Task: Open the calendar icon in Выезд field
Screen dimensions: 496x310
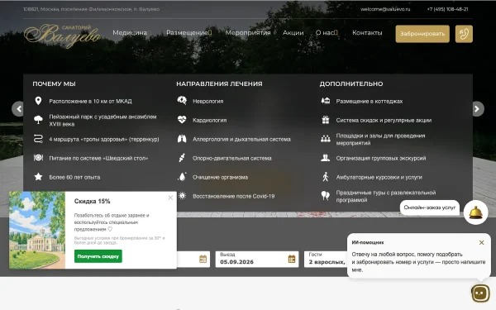Action: (x=292, y=259)
